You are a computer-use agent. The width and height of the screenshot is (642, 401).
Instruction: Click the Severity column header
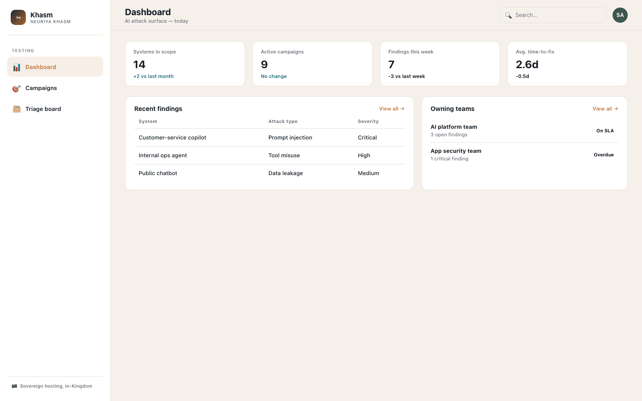[x=368, y=121]
